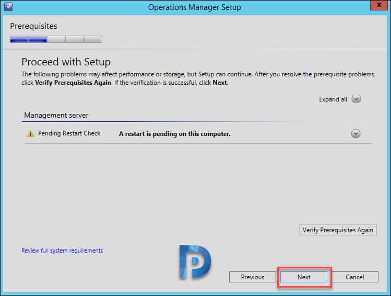Click the warning icon beside Pending Restart Check
The height and width of the screenshot is (296, 391).
(30, 134)
